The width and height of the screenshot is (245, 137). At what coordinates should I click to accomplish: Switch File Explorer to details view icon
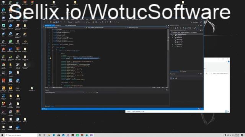(x=226, y=112)
